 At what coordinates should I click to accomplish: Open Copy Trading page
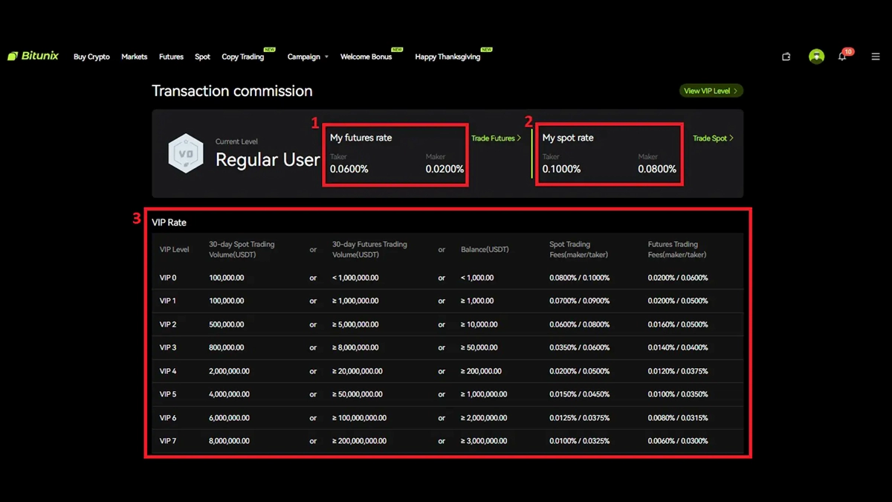tap(243, 57)
